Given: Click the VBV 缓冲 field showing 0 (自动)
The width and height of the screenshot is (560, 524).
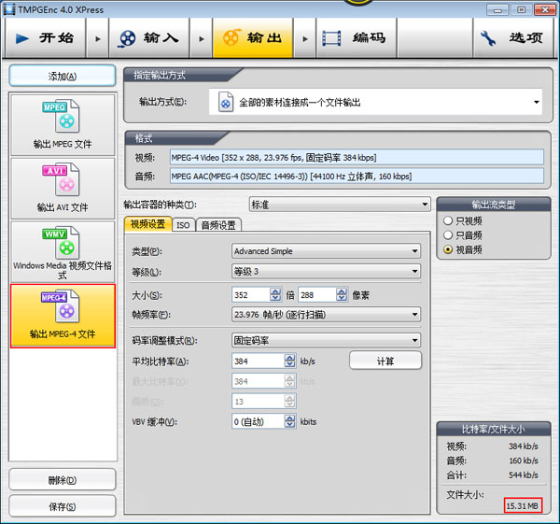Looking at the screenshot, I should point(259,421).
